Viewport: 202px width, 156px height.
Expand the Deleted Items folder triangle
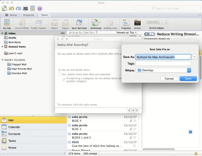2,47
